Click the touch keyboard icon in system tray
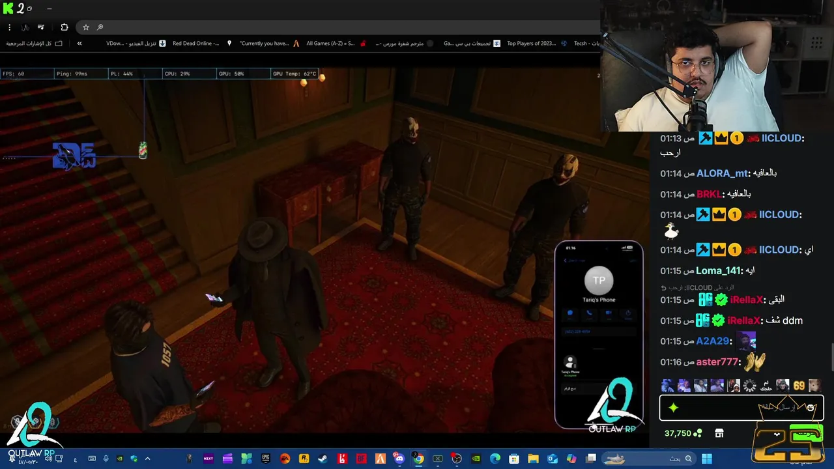The height and width of the screenshot is (469, 834). 92,459
